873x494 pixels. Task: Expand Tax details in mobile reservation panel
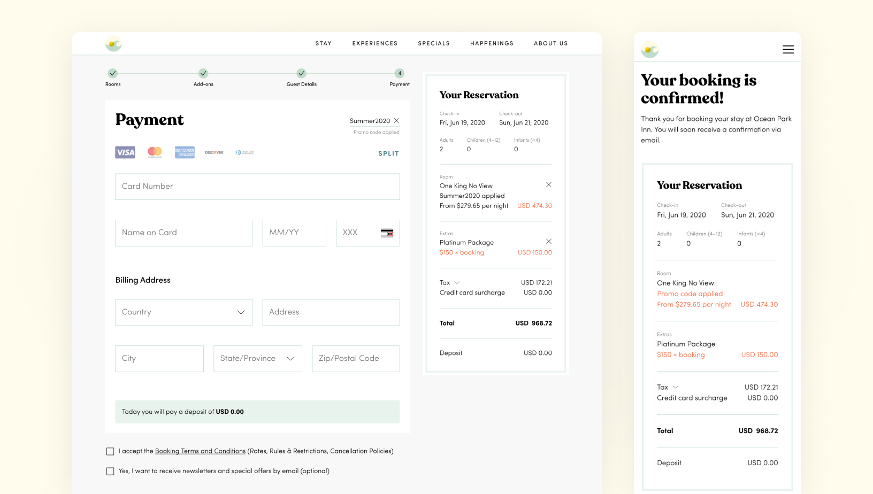(x=676, y=387)
